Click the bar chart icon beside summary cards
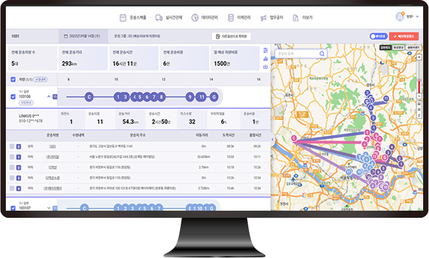The height and width of the screenshot is (258, 429). [x=265, y=58]
